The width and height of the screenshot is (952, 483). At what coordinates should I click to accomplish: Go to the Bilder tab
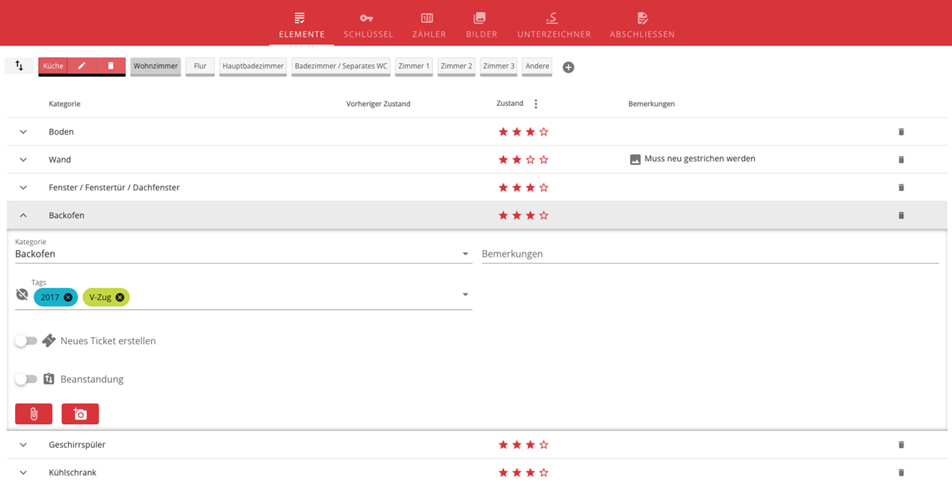(481, 25)
